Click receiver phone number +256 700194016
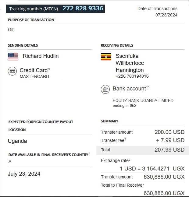This screenshot has height=197, width=189. (x=132, y=76)
